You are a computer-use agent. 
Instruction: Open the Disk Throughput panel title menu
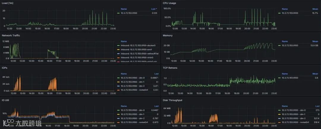coord(173,100)
